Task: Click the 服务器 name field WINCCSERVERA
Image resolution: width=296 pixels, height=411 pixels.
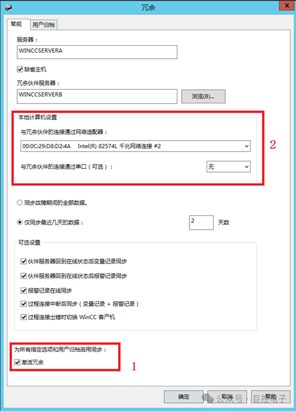Action: pos(97,52)
